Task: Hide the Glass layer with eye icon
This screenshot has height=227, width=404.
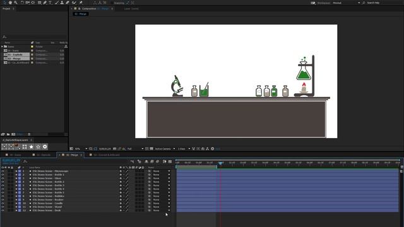Action: (3, 178)
